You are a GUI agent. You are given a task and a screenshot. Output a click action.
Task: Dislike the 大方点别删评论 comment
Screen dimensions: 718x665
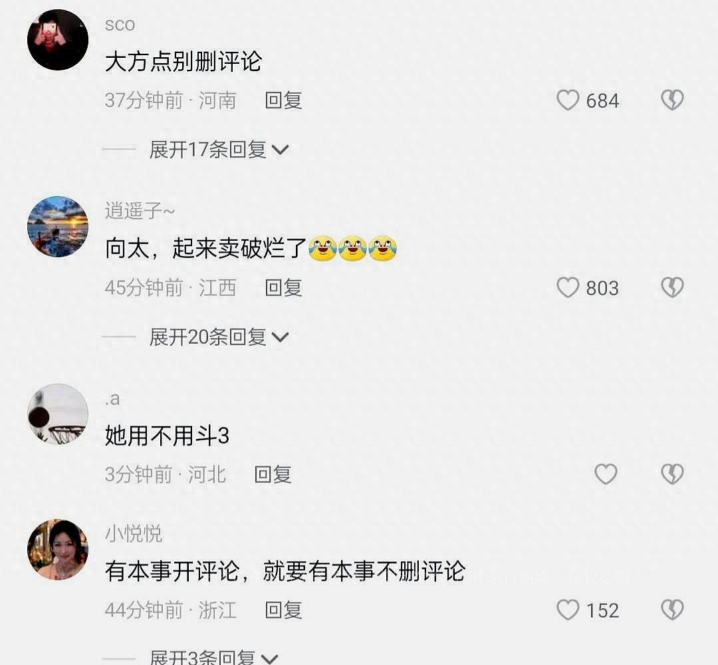click(672, 100)
